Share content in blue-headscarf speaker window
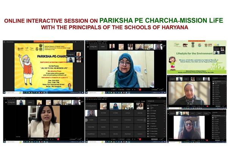Viewport: 228px width, 162px height. pos(128,90)
